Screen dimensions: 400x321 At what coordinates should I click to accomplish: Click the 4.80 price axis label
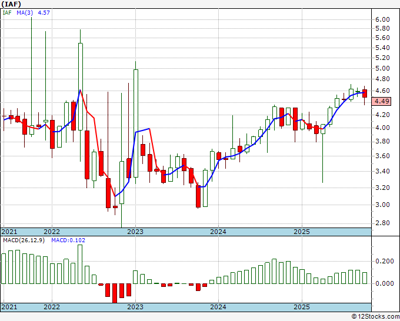[x=382, y=79]
